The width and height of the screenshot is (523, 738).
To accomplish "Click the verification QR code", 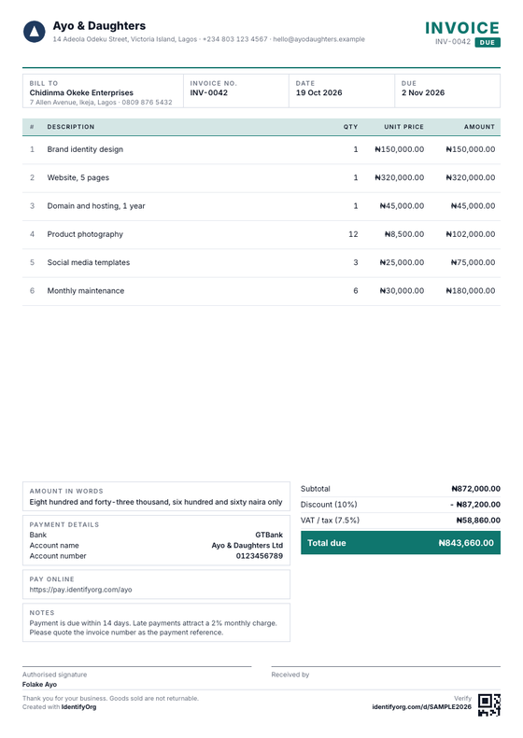I will pyautogui.click(x=489, y=704).
